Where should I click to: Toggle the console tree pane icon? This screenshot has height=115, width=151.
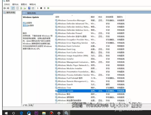point(13,8)
